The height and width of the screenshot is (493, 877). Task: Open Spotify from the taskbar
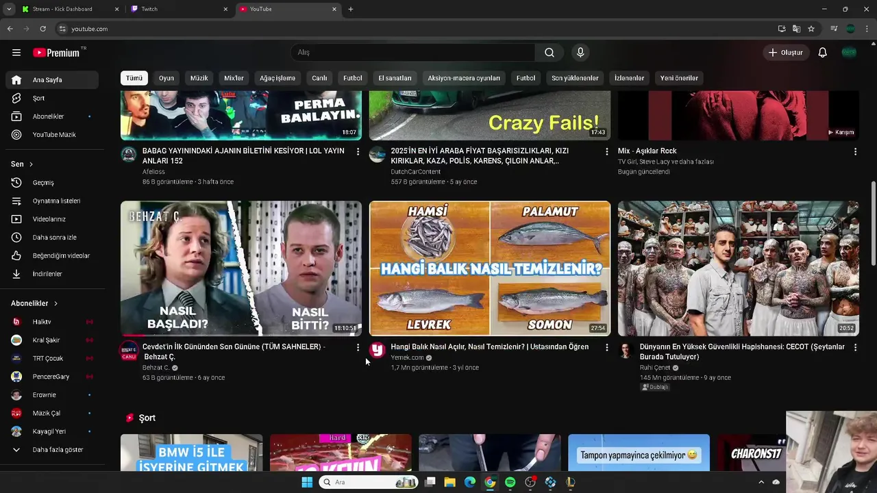click(510, 482)
